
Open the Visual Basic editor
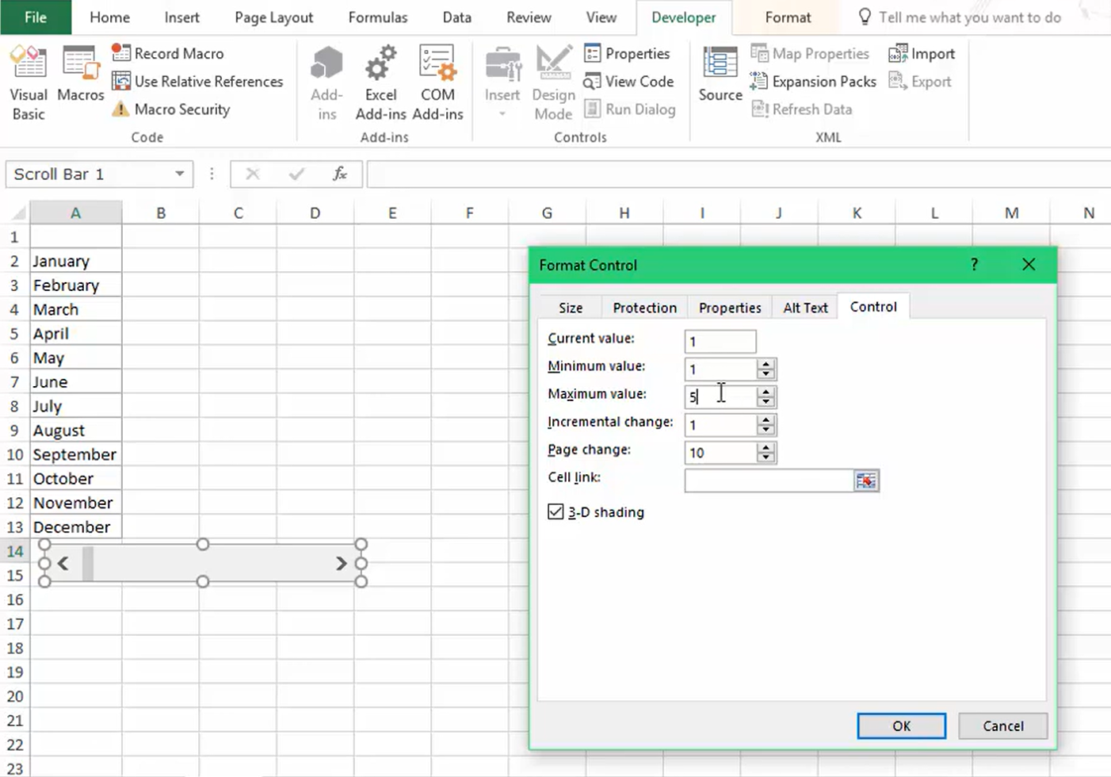(x=29, y=82)
